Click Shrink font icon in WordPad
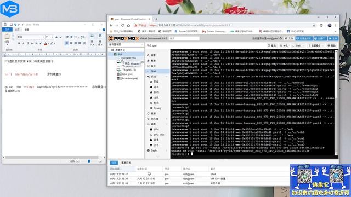Screen dimensions: 351x197 pos(60,37)
